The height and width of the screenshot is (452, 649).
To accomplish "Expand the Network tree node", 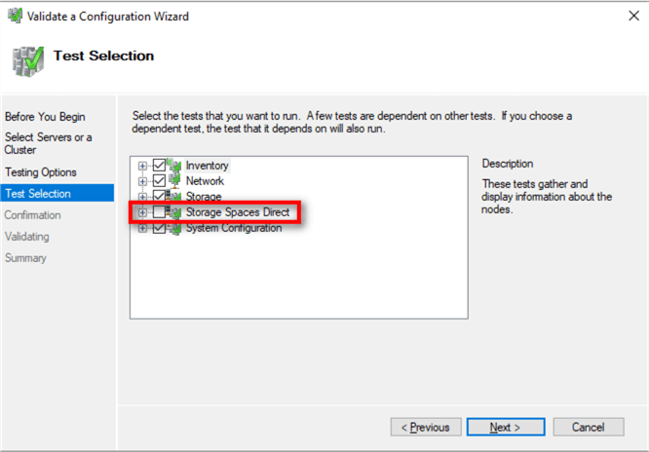I will coord(142,181).
